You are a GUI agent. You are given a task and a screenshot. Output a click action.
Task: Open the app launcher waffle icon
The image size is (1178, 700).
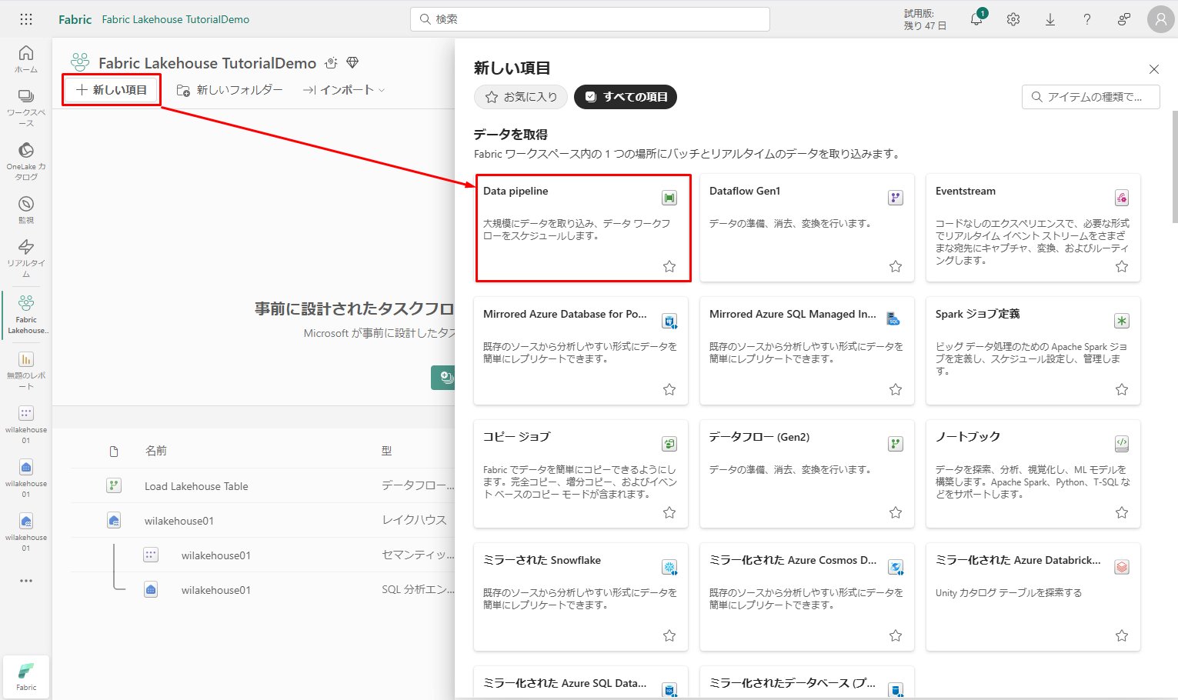26,19
